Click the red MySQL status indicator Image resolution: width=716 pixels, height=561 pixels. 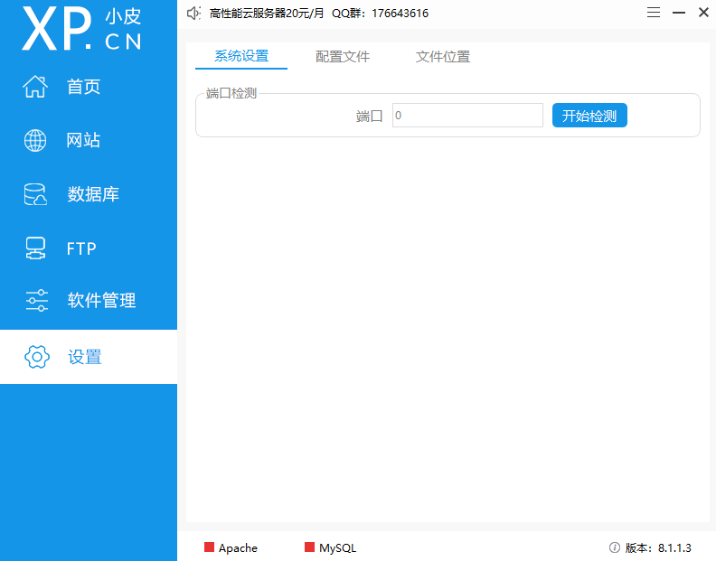coord(310,547)
